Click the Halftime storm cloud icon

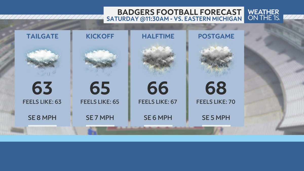click(158, 61)
